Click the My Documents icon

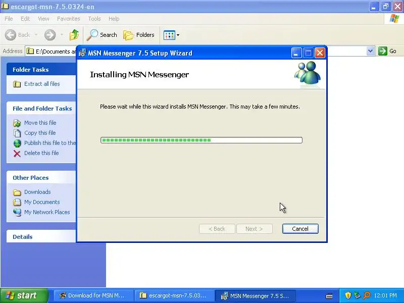pyautogui.click(x=17, y=203)
